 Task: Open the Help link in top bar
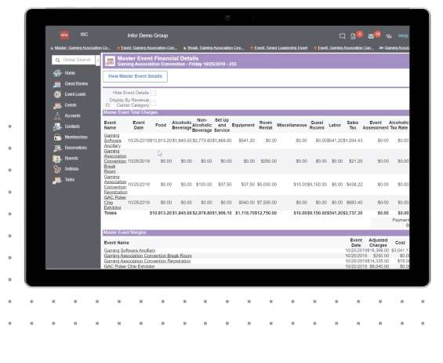(403, 35)
